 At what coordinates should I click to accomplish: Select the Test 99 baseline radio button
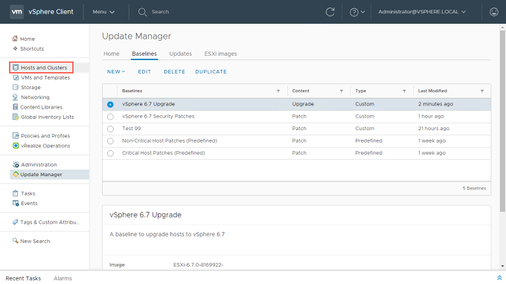110,129
